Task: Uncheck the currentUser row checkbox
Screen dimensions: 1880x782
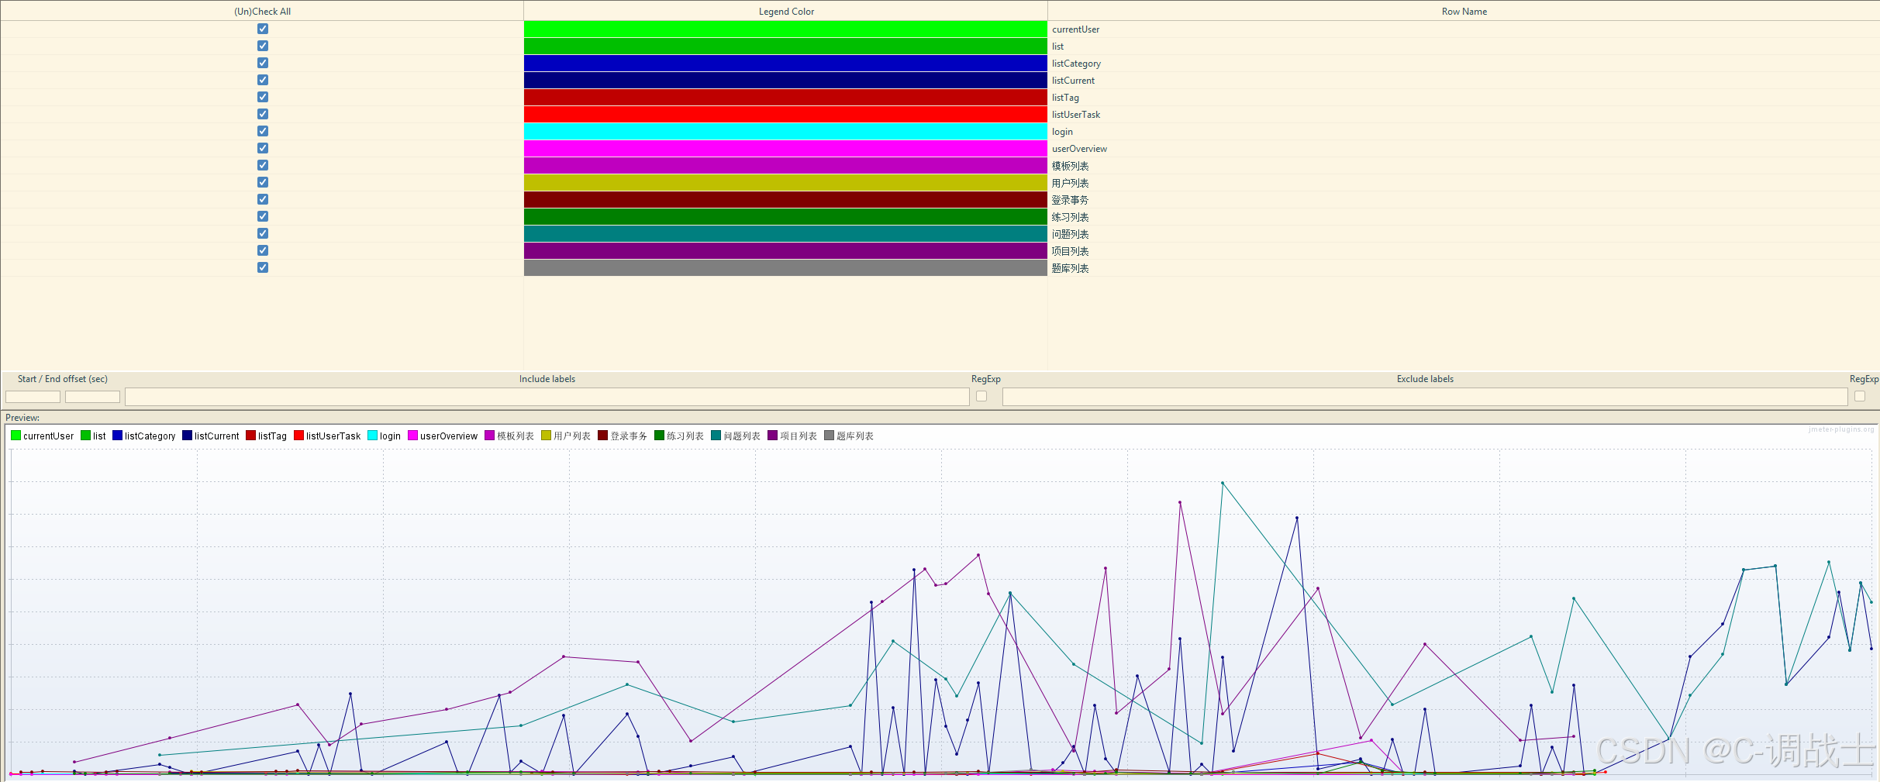Action: 263,29
